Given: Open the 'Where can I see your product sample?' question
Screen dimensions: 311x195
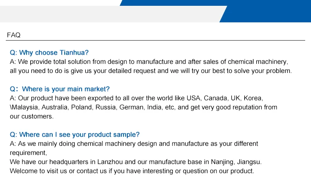Looking at the screenshot, I should (75, 135).
